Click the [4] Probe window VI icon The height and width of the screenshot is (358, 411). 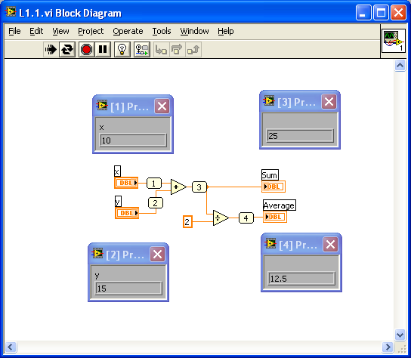[x=270, y=243]
